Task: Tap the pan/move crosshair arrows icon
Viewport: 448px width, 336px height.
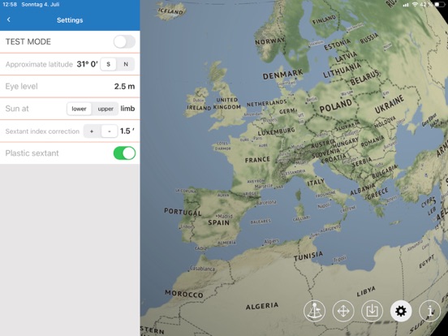Action: [343, 311]
